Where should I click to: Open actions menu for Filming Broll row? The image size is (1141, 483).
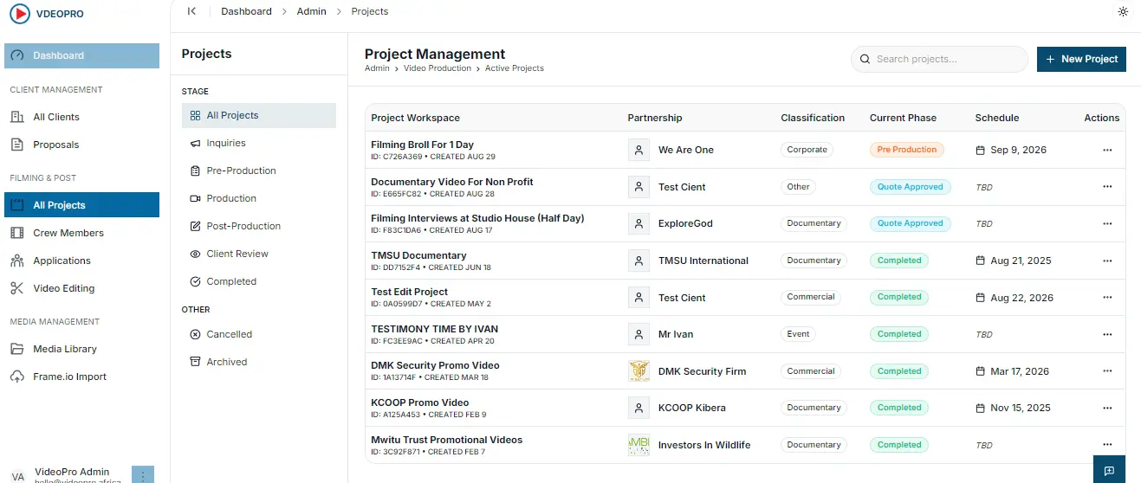pyautogui.click(x=1107, y=150)
